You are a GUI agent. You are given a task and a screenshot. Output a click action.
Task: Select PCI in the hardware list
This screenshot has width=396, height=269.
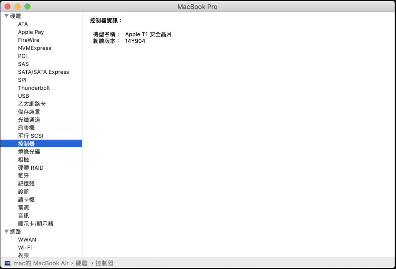click(x=22, y=56)
